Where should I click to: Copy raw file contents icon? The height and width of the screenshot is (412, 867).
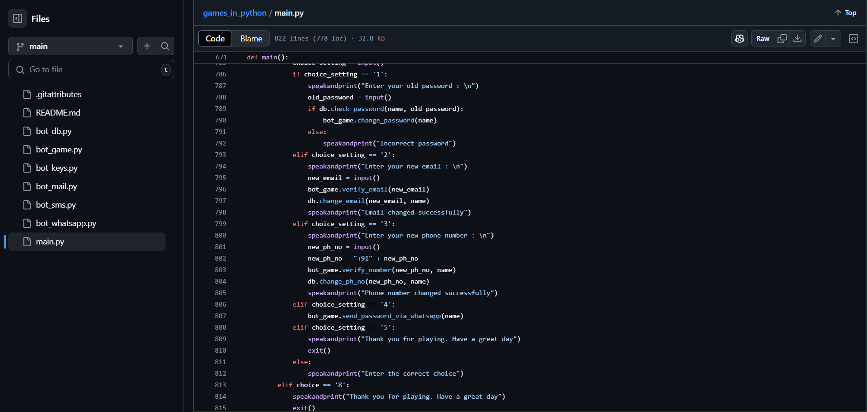782,39
